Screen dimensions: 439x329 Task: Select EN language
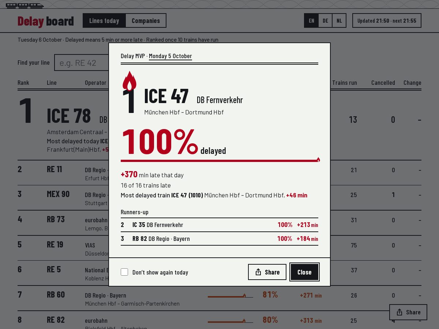[311, 20]
